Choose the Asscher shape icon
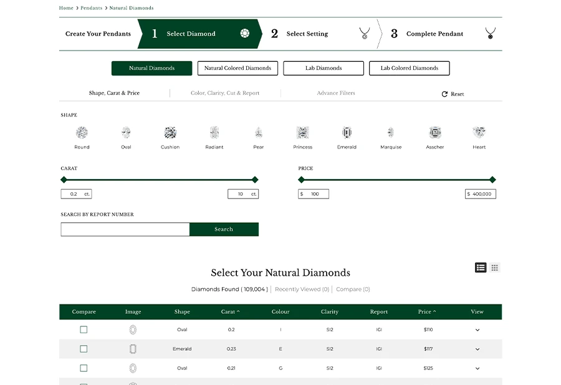This screenshot has height=385, width=561. [435, 133]
